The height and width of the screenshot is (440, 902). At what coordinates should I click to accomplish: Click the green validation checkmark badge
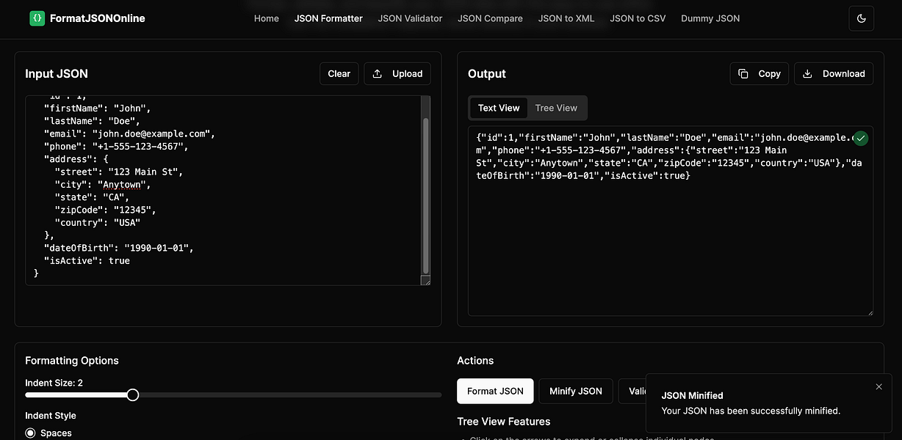tap(860, 138)
